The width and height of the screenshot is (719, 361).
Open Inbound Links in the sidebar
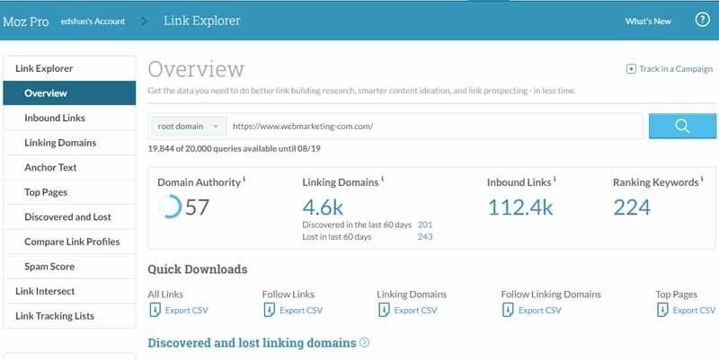point(69,118)
